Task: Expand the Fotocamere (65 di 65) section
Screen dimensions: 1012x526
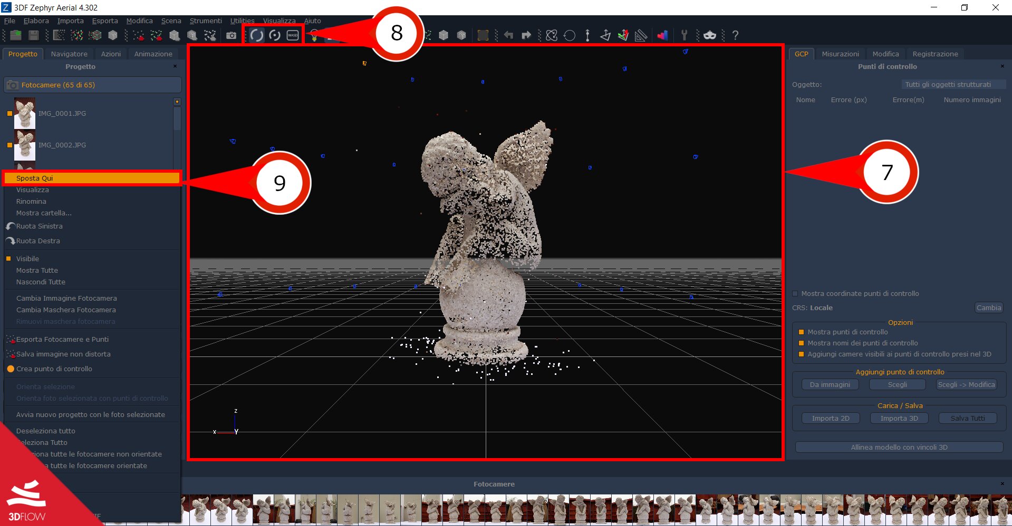Action: pyautogui.click(x=92, y=85)
